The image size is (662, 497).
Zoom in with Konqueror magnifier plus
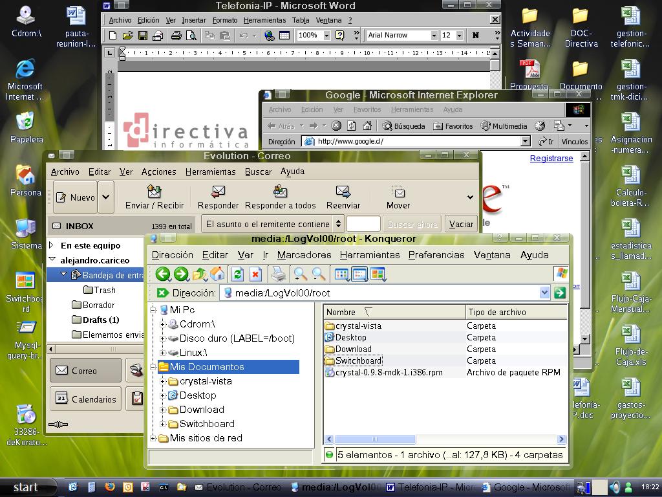coord(300,274)
